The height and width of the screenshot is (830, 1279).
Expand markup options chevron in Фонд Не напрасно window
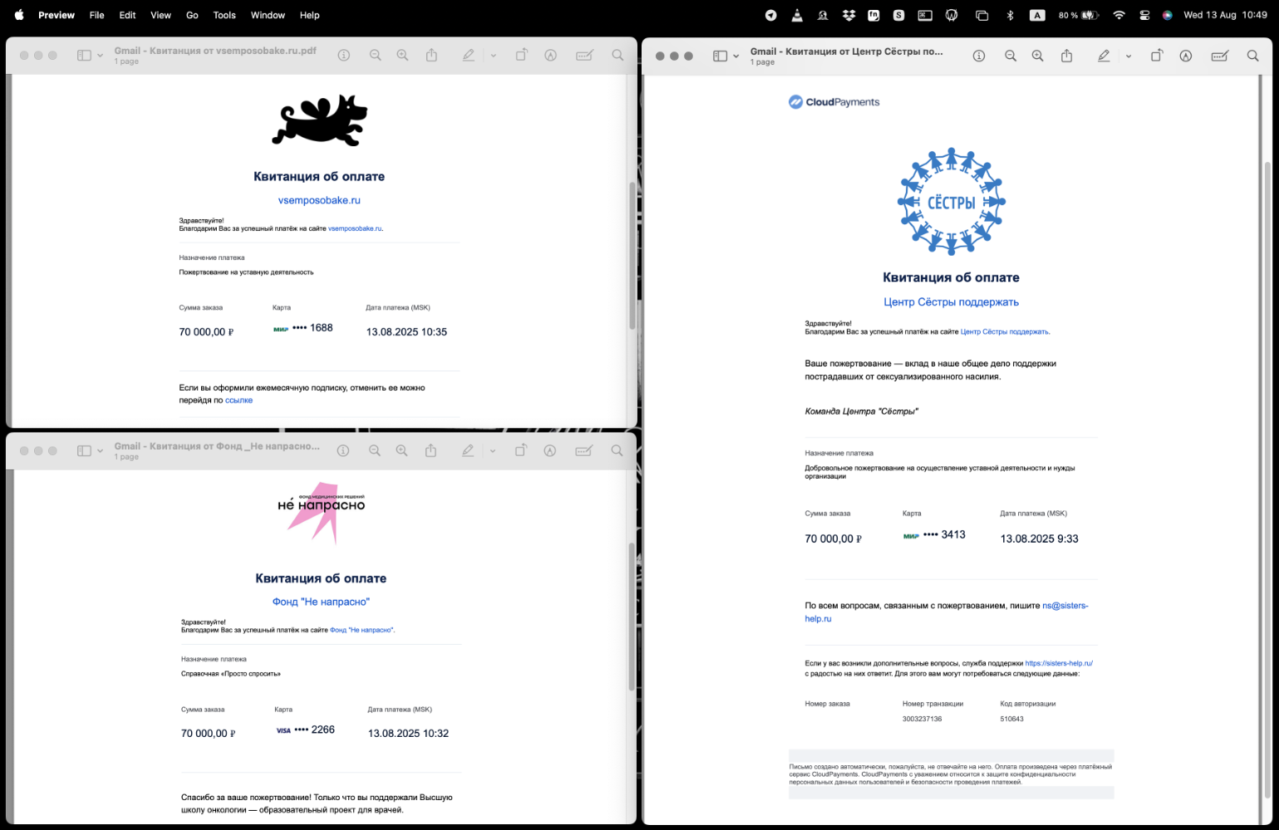pos(493,451)
